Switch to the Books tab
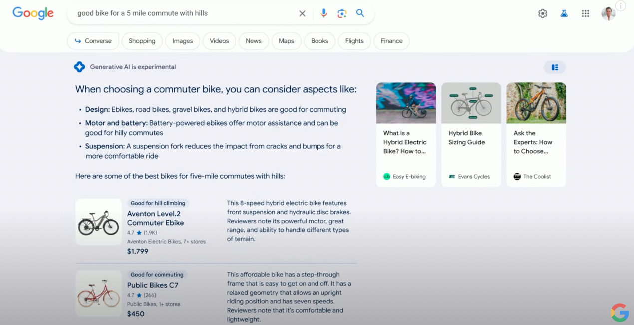The height and width of the screenshot is (325, 634). pos(319,41)
